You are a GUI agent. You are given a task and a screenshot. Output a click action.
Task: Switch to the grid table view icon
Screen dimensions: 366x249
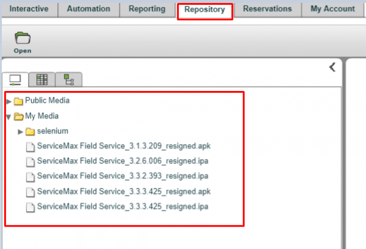42,80
